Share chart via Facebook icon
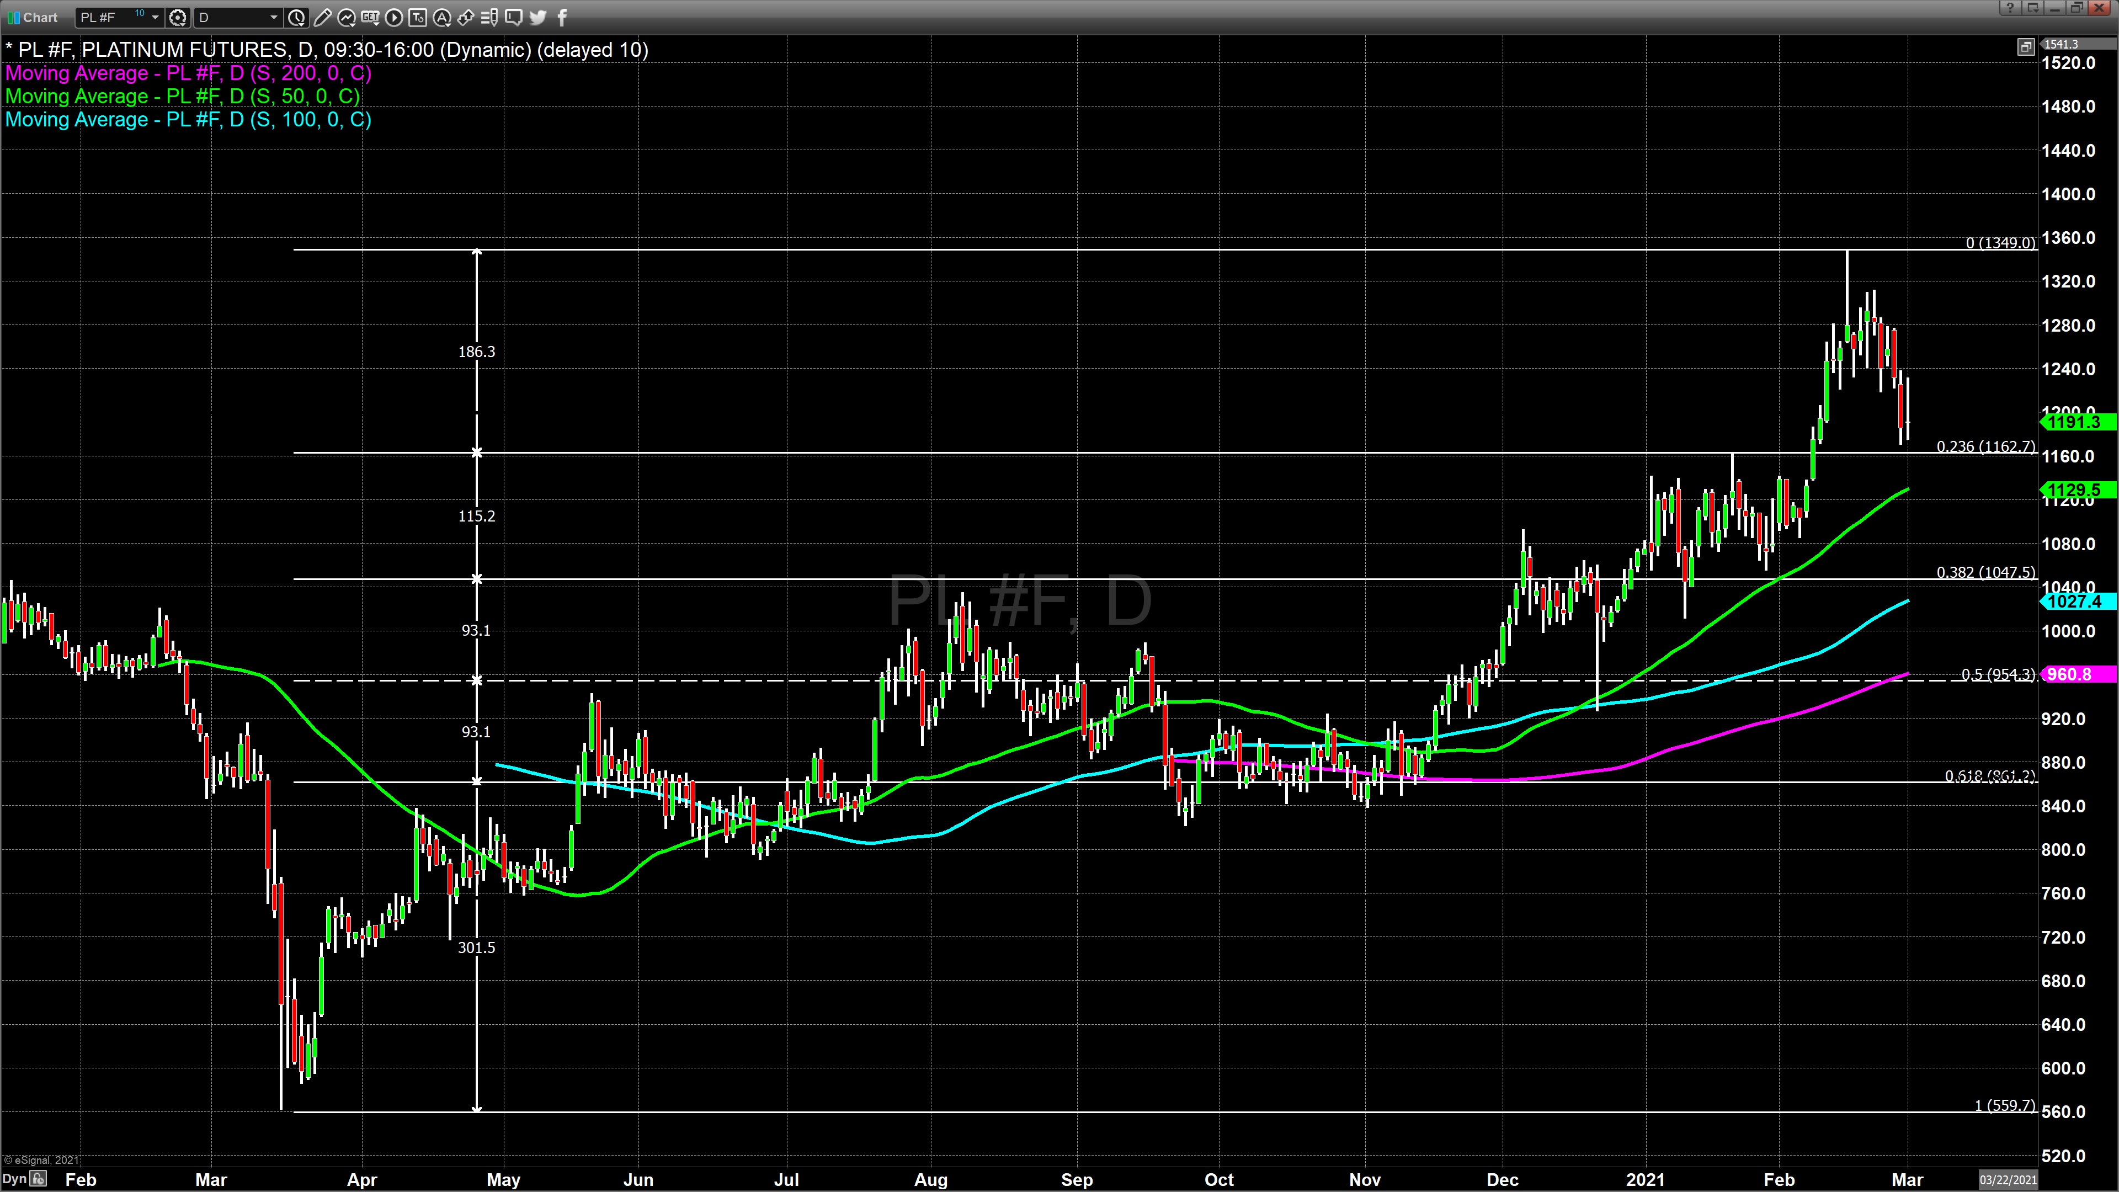The width and height of the screenshot is (2119, 1192). (563, 17)
